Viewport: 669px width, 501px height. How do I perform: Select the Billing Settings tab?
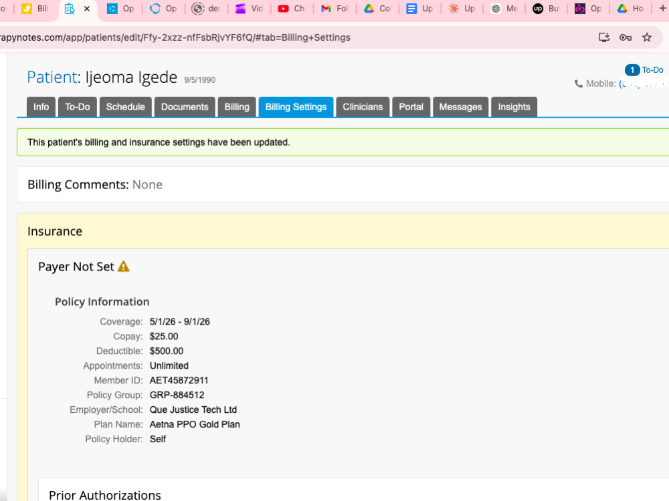click(296, 107)
